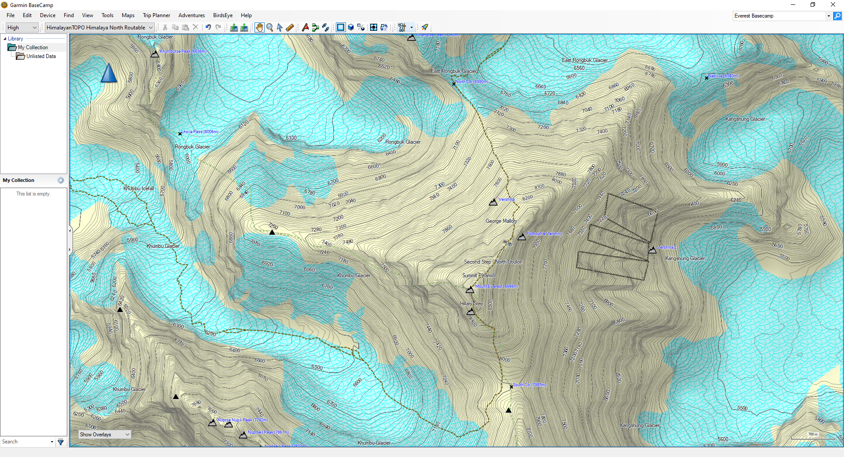Click the Khumbutse Peak (6636m) label

183,51
